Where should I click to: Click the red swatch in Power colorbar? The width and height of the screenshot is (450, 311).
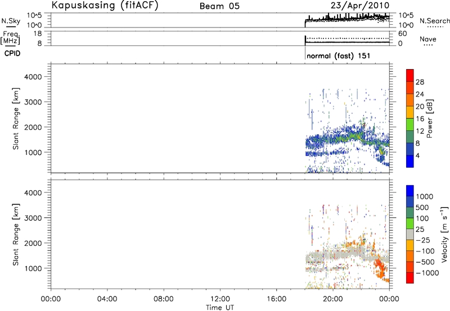(410, 75)
